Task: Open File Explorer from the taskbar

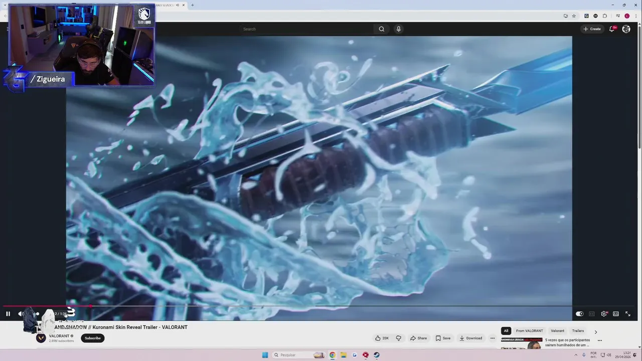Action: 344,355
